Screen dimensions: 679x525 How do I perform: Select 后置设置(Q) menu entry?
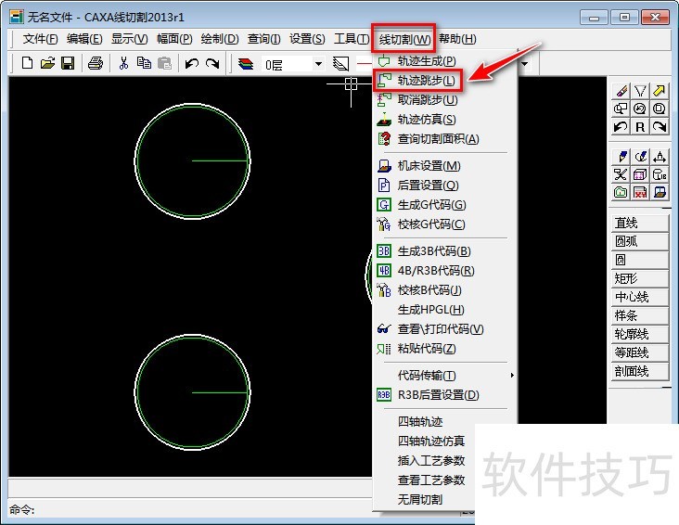click(x=445, y=186)
